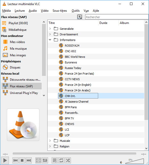Toggle fullscreen video icon

(38, 160)
